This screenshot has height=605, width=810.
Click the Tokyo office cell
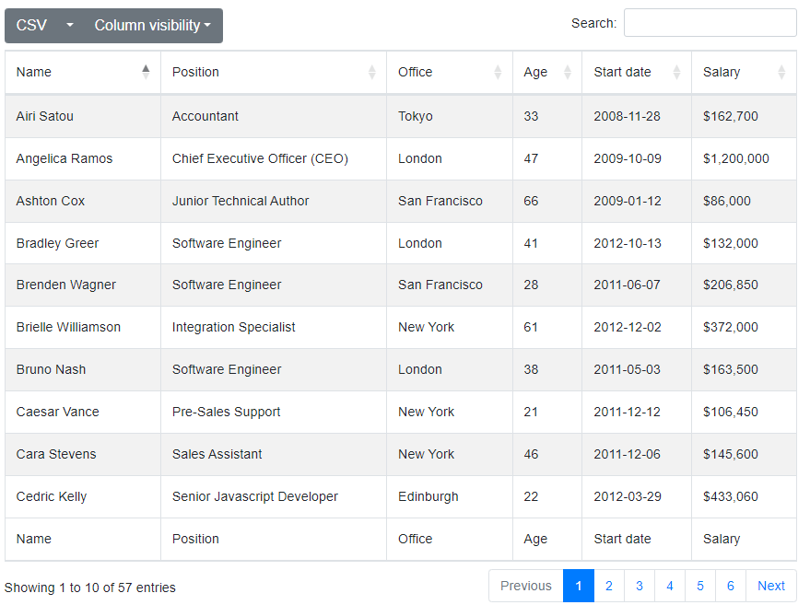pyautogui.click(x=450, y=116)
